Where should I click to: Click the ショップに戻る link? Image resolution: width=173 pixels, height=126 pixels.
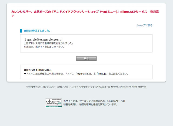click(144, 25)
